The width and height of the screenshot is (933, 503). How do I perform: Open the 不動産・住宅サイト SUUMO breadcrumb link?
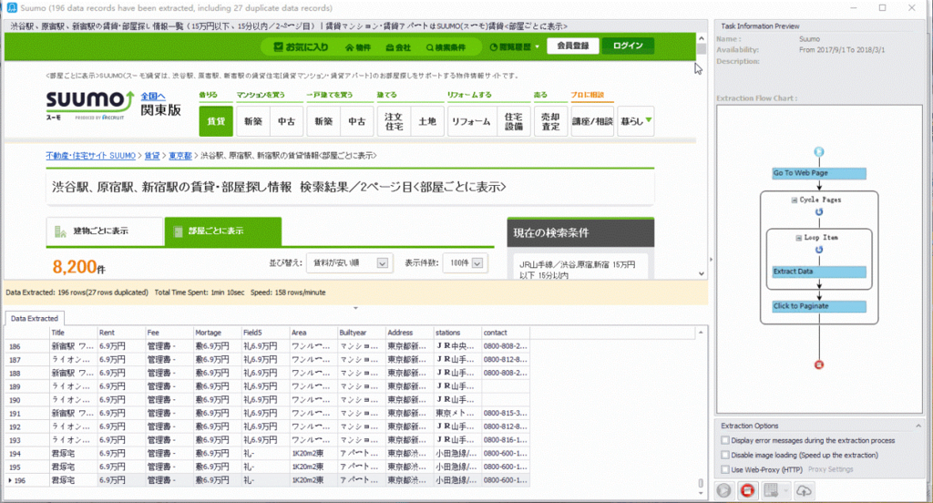coord(90,155)
